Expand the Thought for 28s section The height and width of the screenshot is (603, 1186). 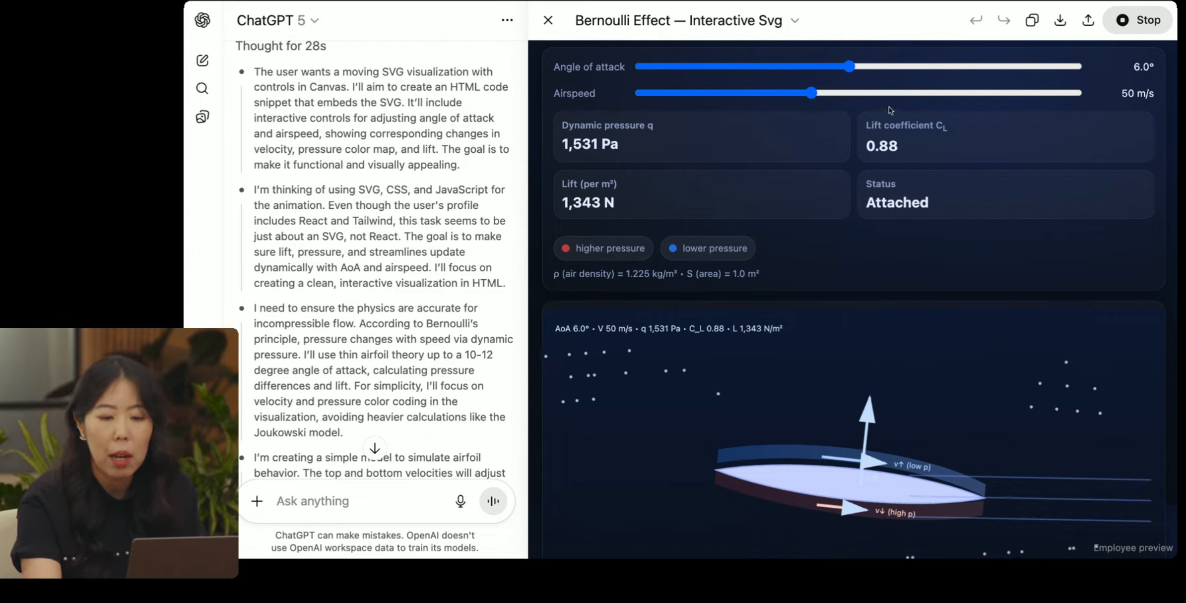(280, 46)
